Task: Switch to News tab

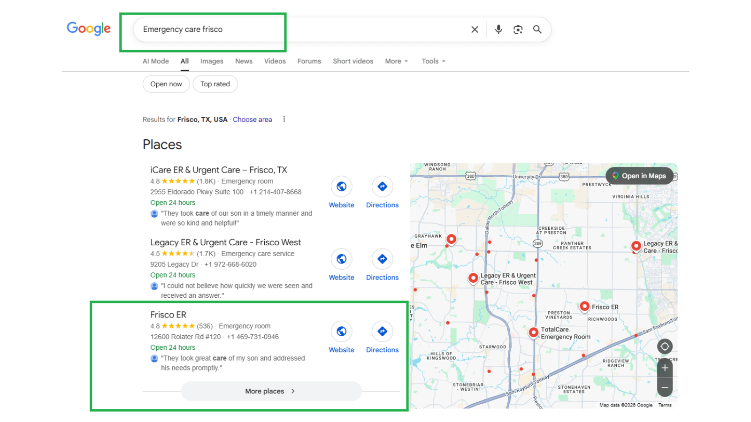Action: (x=244, y=61)
